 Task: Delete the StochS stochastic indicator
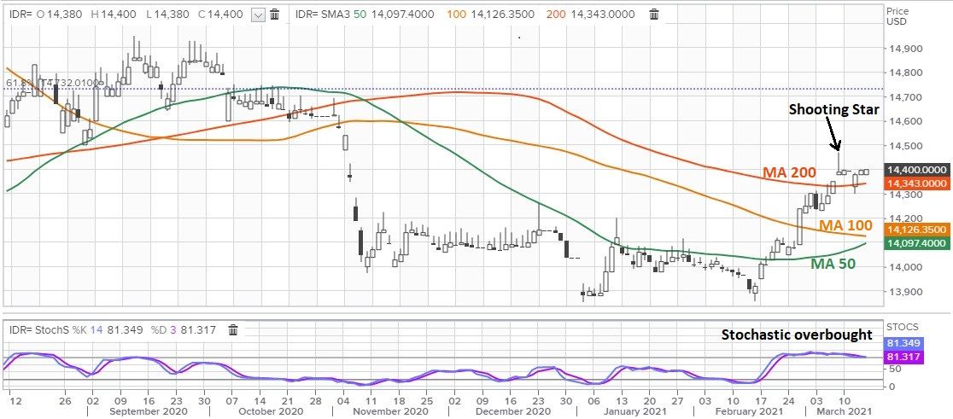233,330
